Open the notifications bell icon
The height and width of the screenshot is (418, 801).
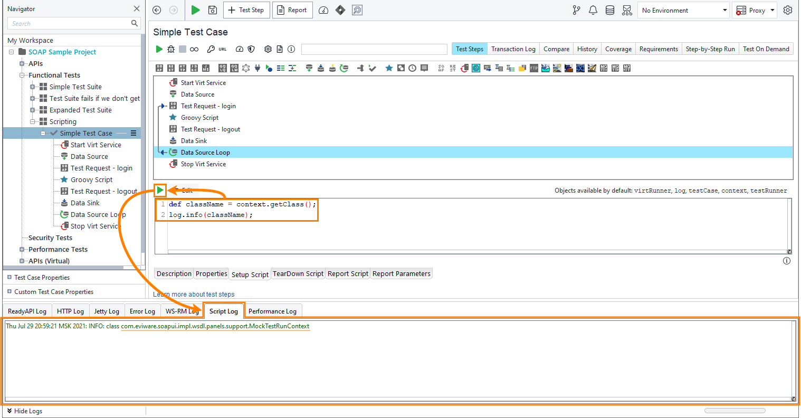[x=593, y=10]
